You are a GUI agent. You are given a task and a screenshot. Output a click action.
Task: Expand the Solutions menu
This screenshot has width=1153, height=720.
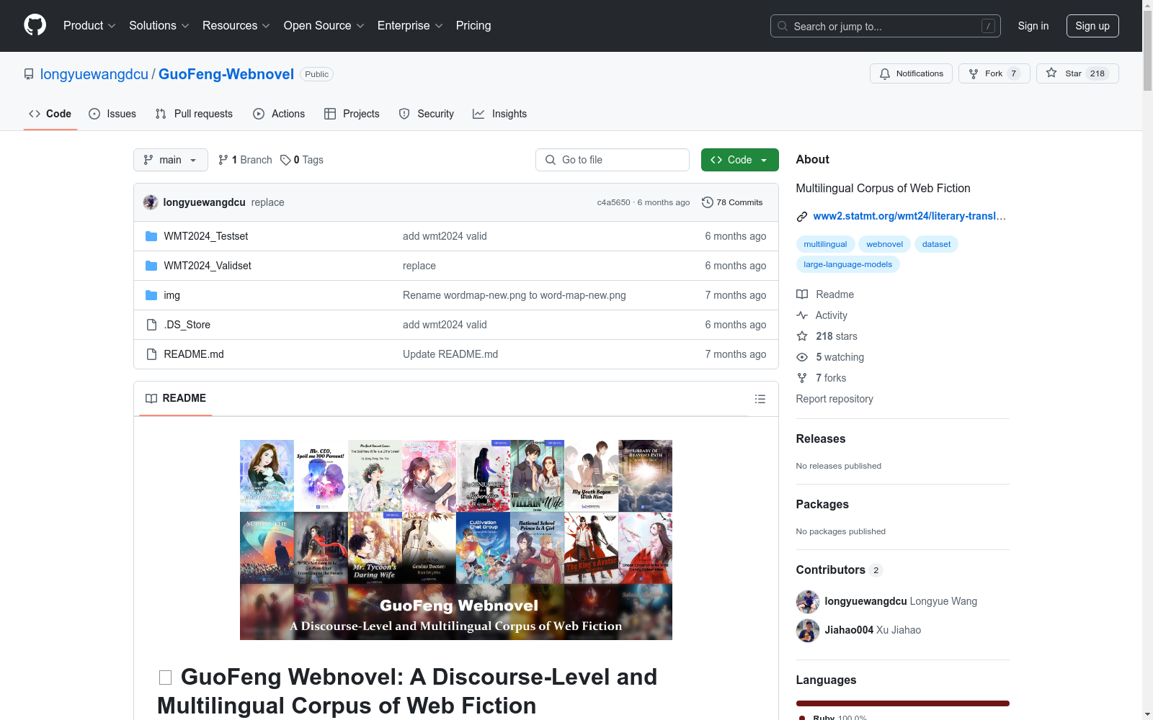[x=159, y=25]
